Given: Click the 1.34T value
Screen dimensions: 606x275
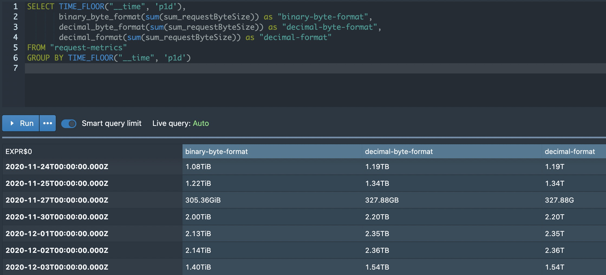Looking at the screenshot, I should [555, 183].
